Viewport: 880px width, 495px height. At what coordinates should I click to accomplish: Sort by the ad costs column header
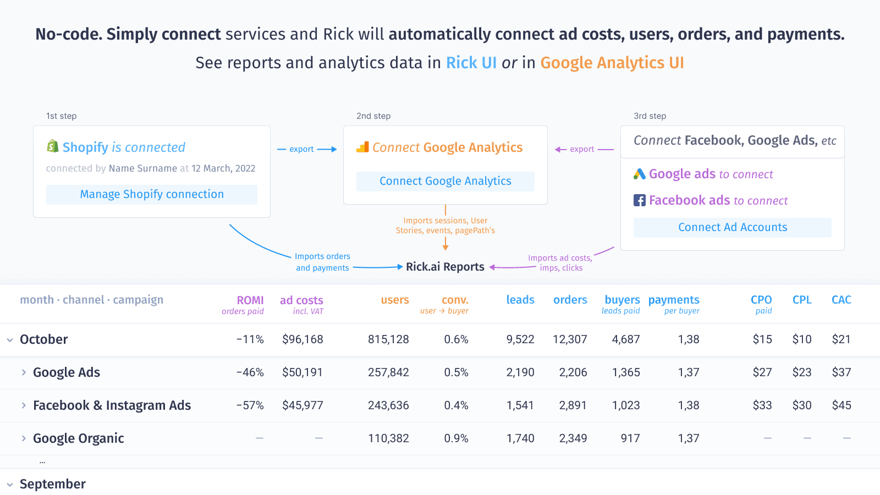click(301, 300)
